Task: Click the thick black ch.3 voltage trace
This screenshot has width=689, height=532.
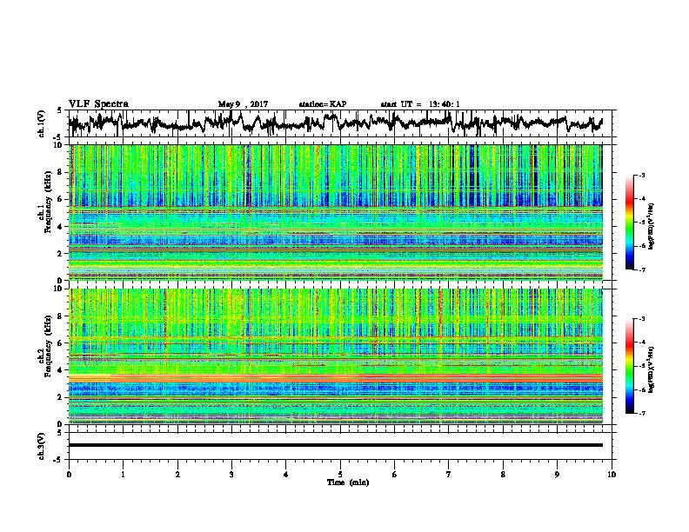Action: tap(336, 445)
